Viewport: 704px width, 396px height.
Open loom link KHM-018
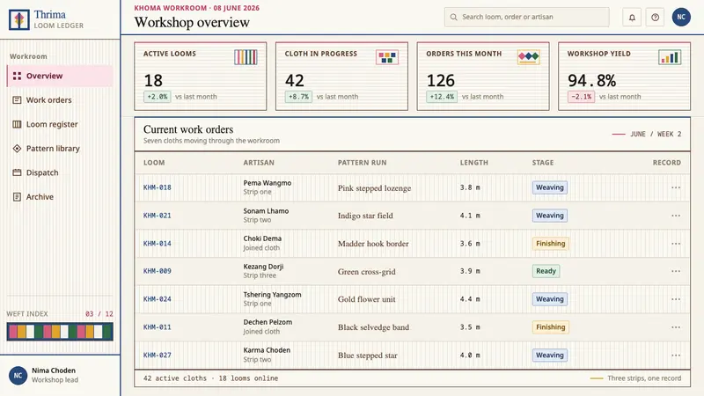click(158, 187)
